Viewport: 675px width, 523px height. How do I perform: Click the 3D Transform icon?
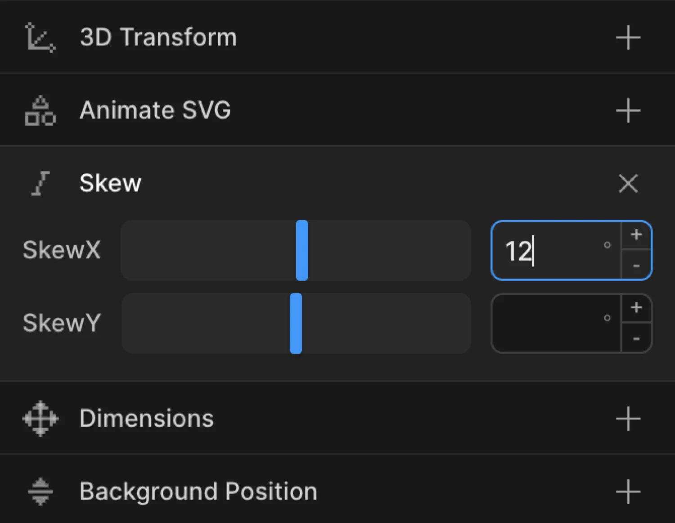pos(40,38)
